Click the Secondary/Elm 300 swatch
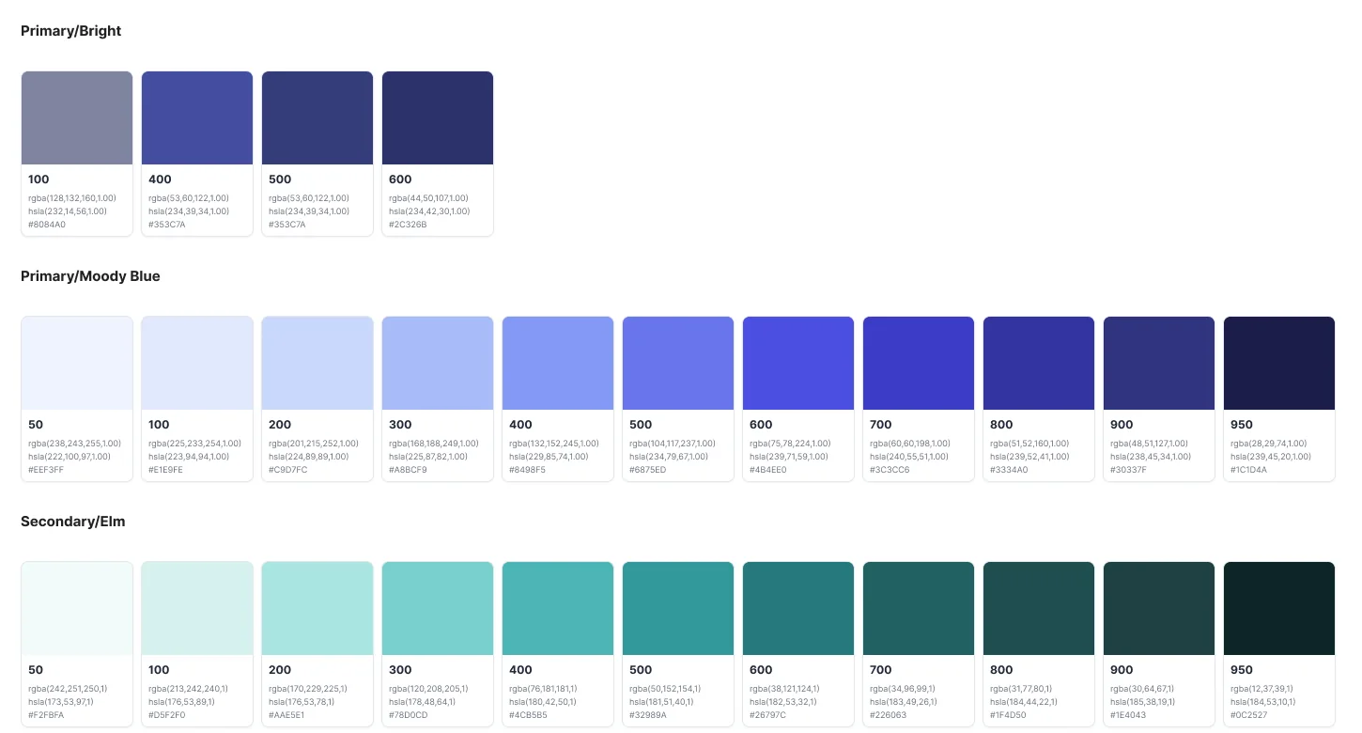1362x733 pixels. 438,608
